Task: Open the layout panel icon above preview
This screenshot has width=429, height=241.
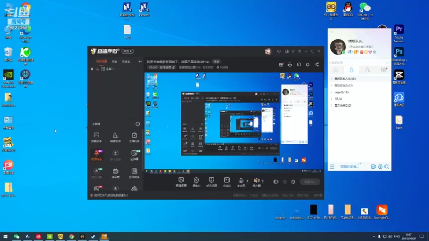Action: [x=299, y=64]
